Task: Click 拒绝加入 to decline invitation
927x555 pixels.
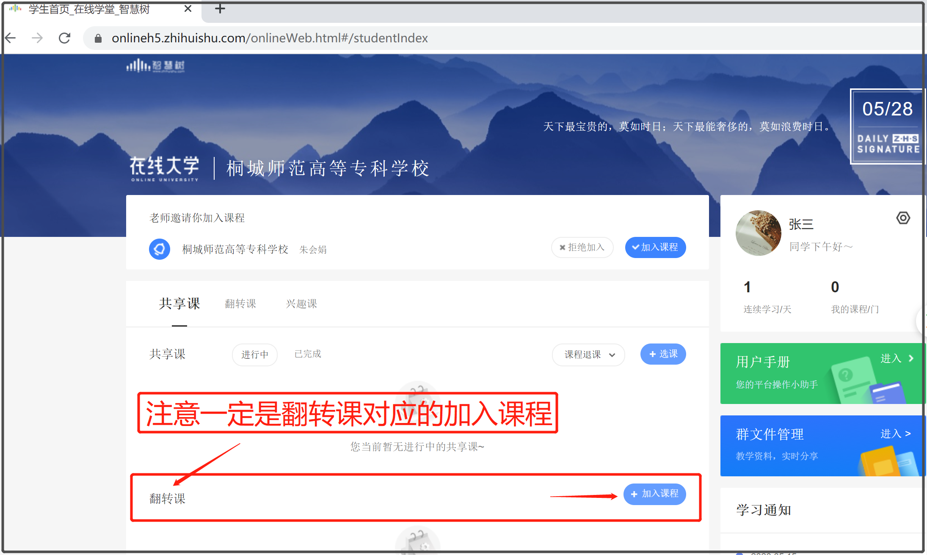Action: pos(582,247)
